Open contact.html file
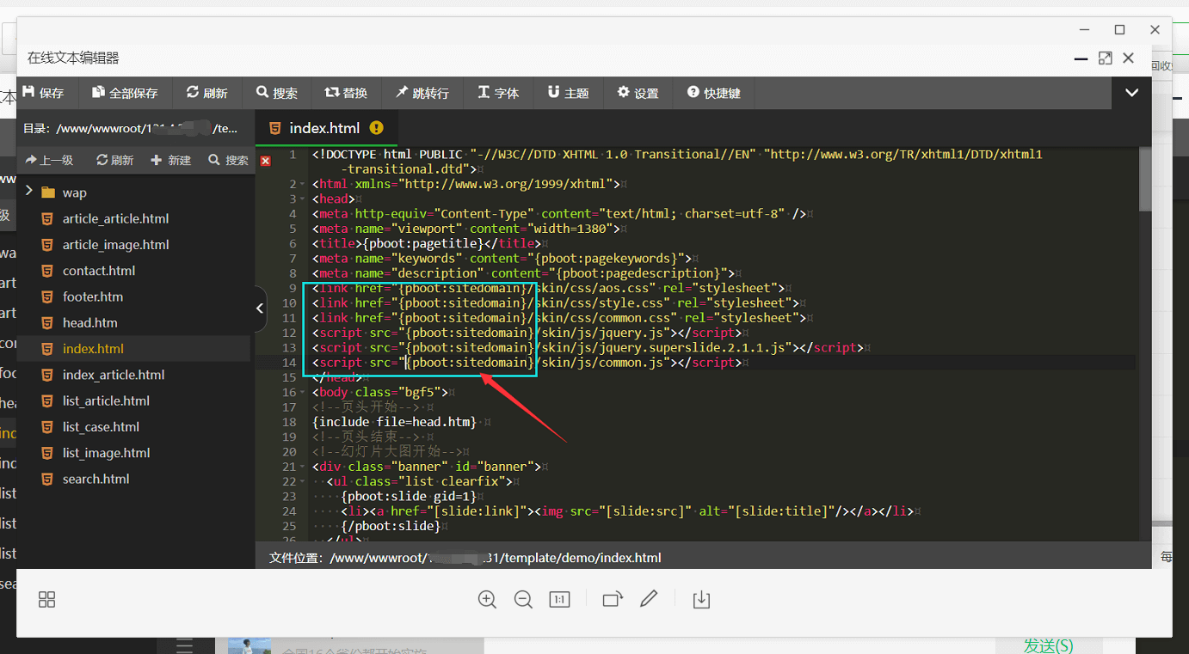 tap(99, 271)
